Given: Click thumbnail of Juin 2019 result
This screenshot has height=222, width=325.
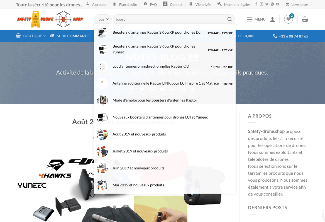Looking at the screenshot, I should [102, 168].
